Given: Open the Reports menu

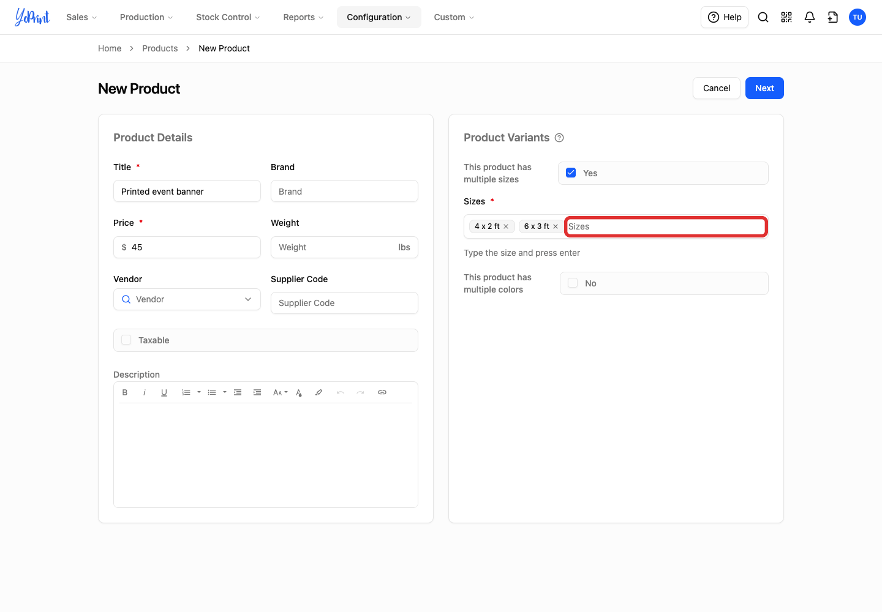Looking at the screenshot, I should pos(303,17).
